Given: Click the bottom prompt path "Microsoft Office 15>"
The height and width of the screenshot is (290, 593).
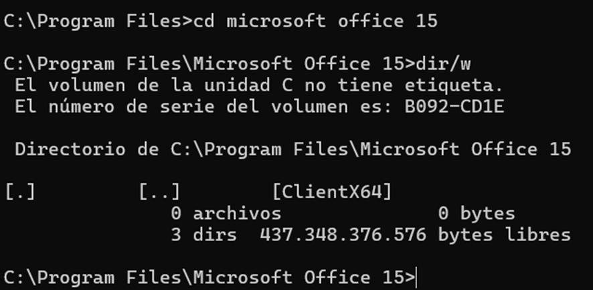Looking at the screenshot, I should tap(303, 277).
